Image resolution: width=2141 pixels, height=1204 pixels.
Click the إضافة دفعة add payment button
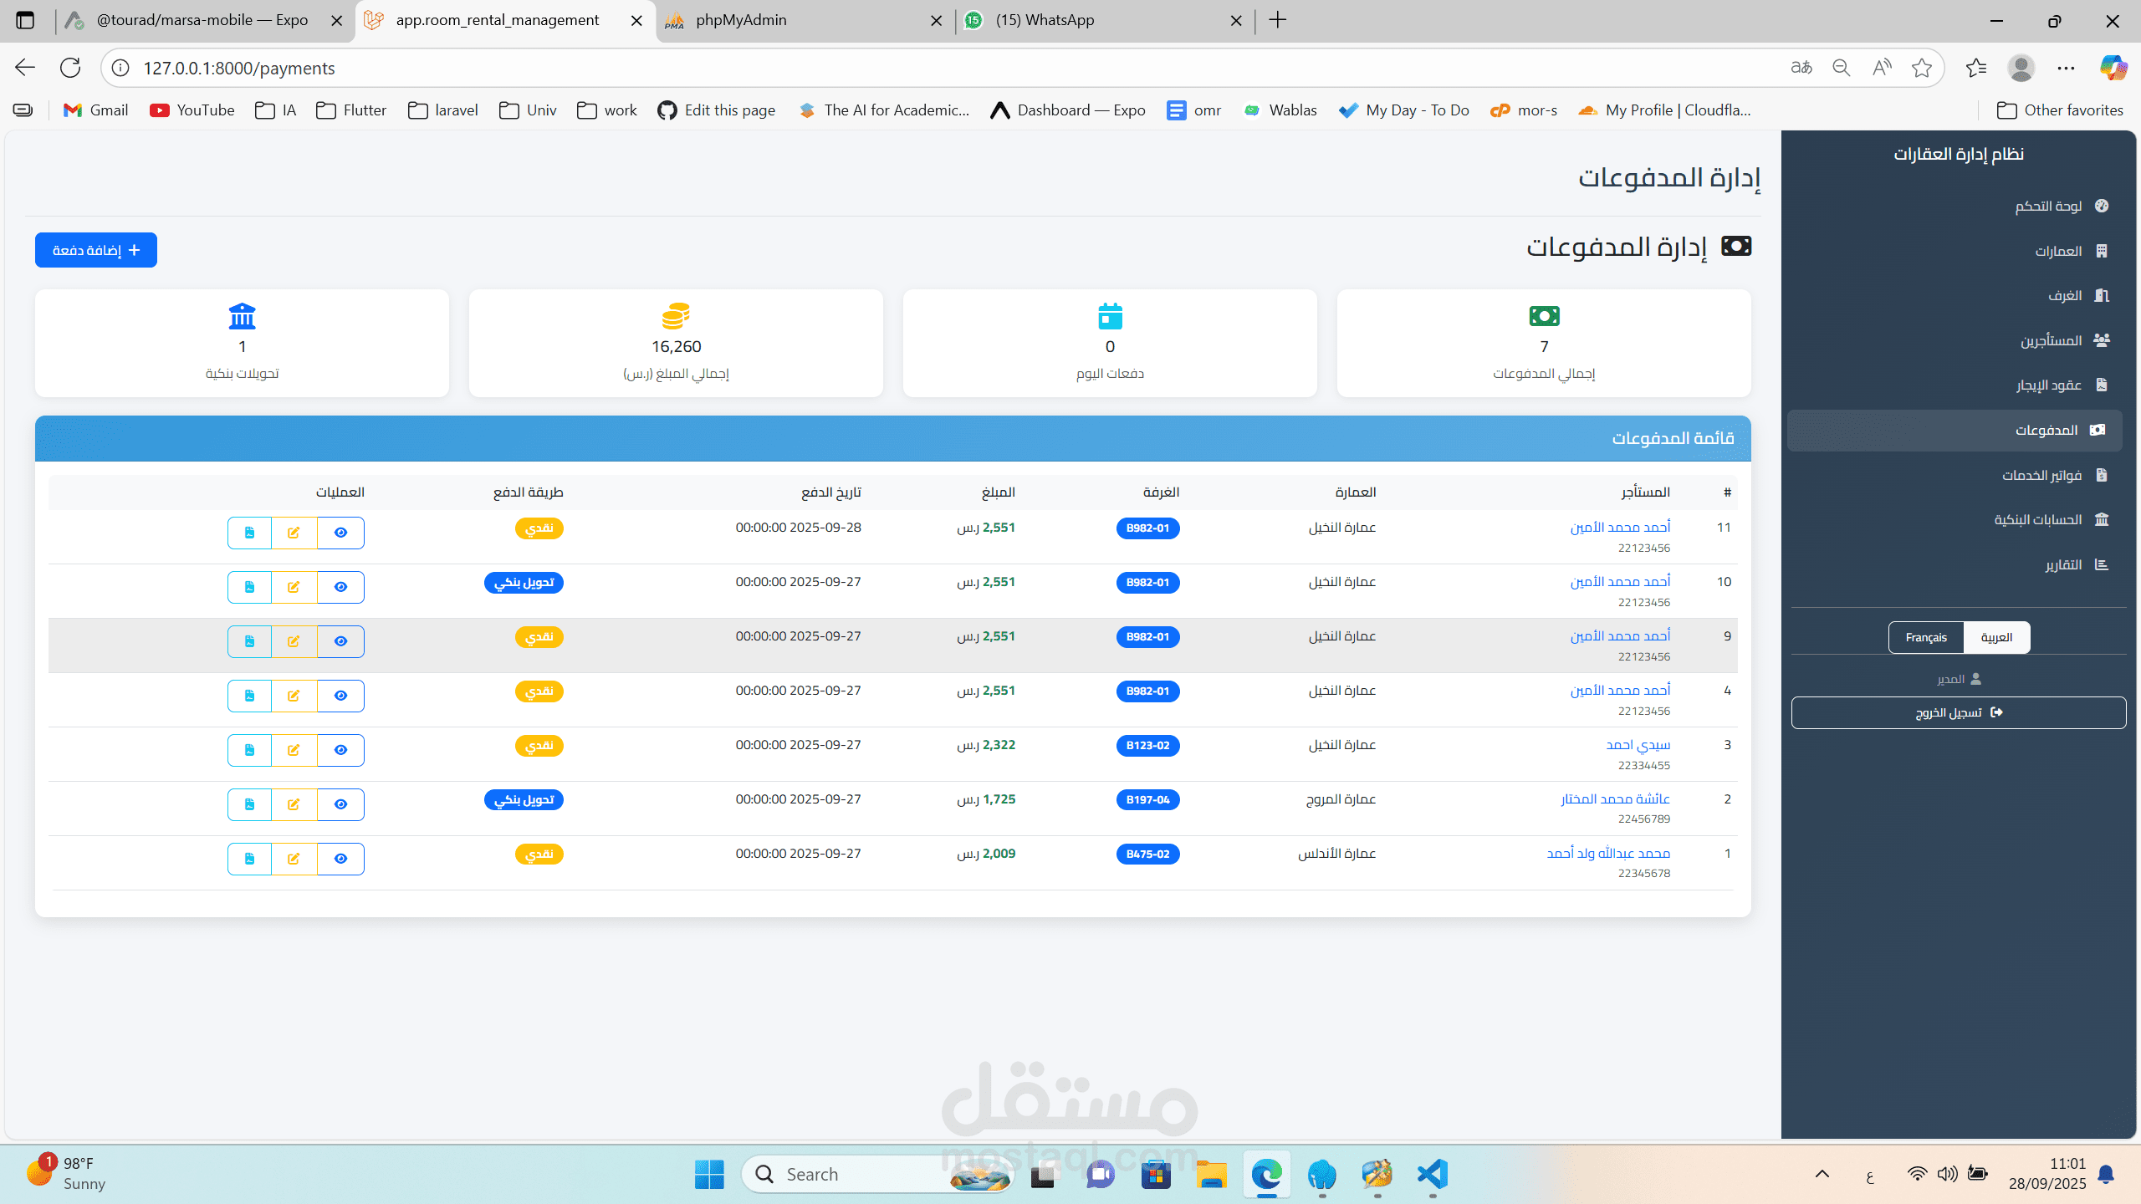coord(96,250)
